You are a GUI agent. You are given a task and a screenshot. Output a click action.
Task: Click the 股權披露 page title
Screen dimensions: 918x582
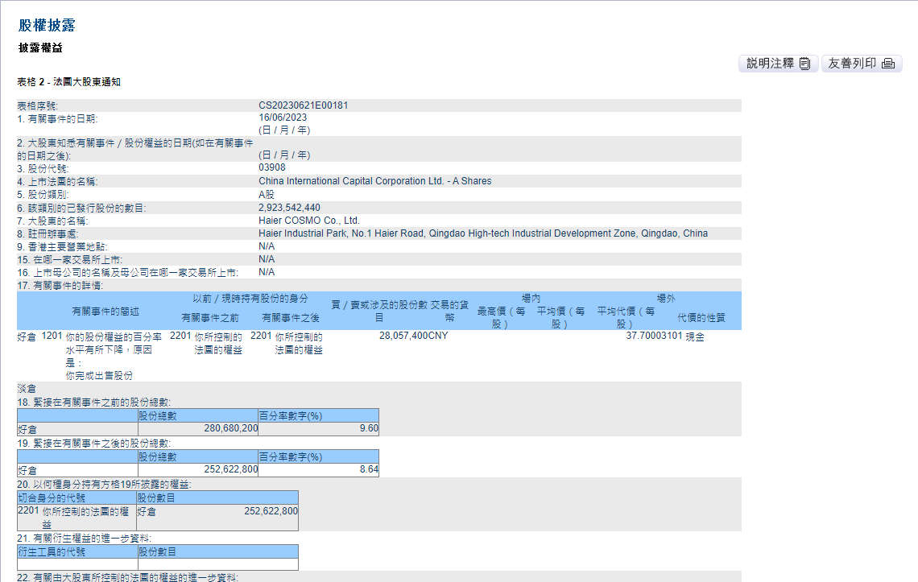click(47, 25)
